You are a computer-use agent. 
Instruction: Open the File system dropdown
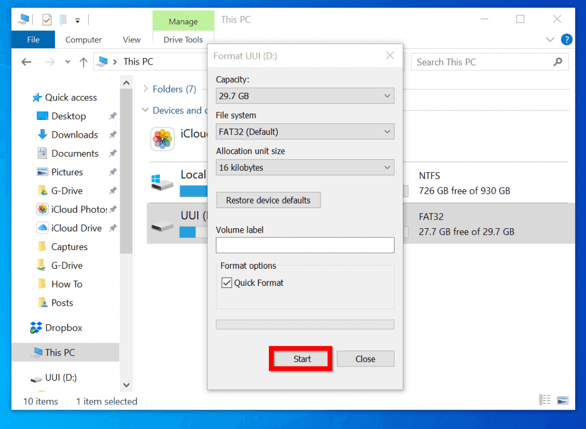pos(387,132)
